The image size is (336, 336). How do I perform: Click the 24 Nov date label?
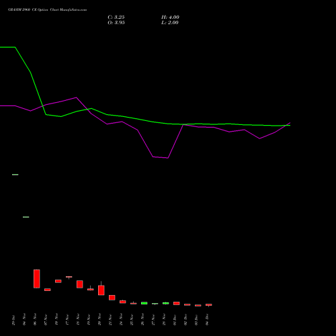click(121, 319)
